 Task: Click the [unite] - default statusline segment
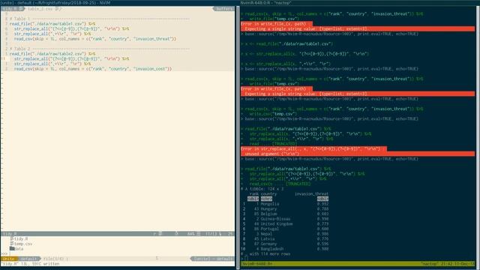(x=213, y=259)
